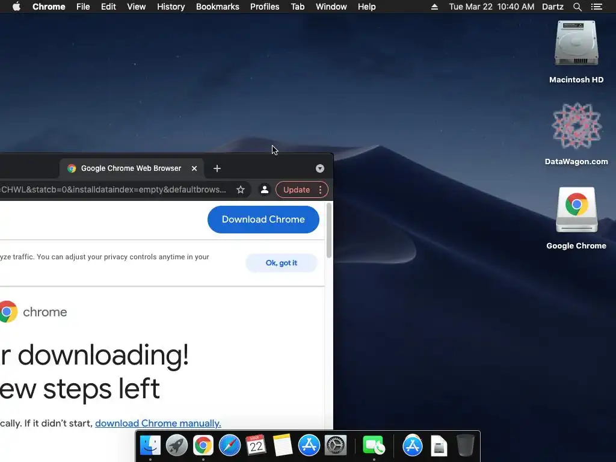Open the profile avatar button
616x462 pixels.
pos(265,189)
